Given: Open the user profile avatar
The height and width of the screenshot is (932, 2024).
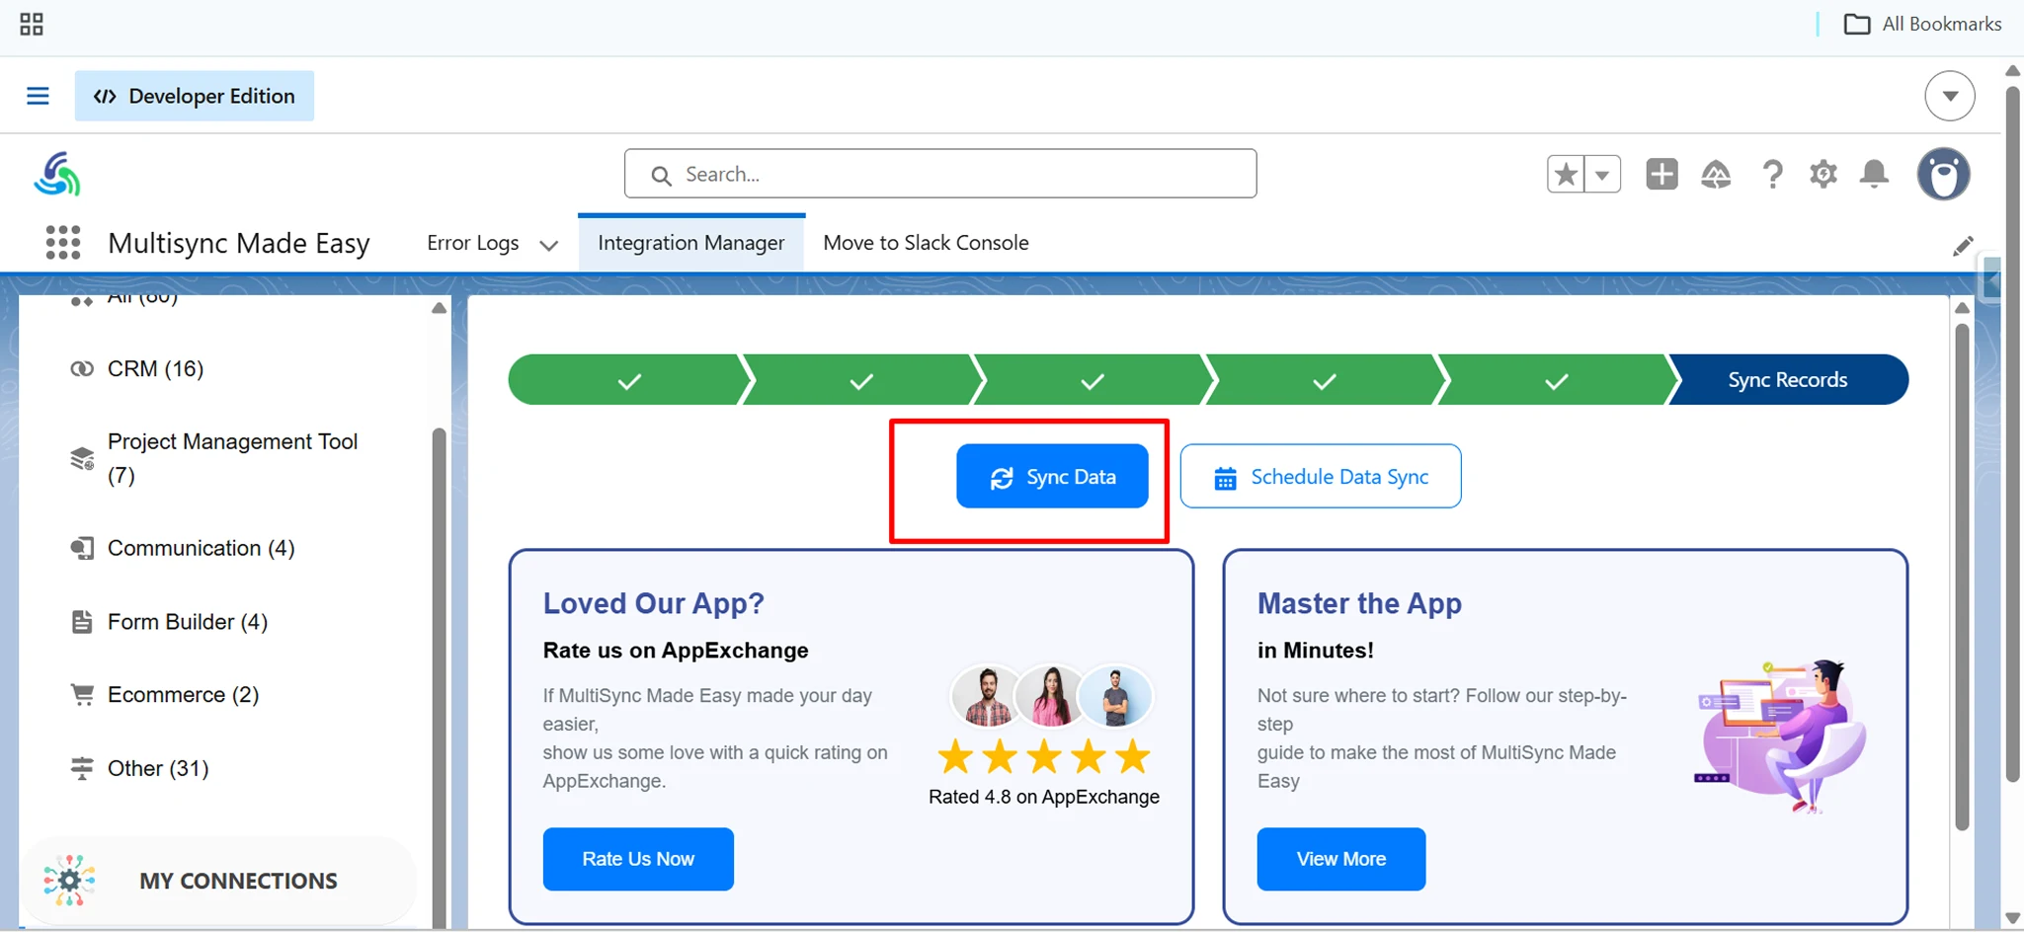Looking at the screenshot, I should pyautogui.click(x=1943, y=174).
